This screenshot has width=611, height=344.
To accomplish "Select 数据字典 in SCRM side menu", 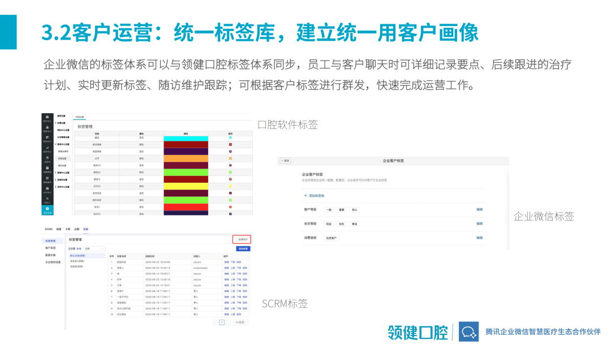I will pos(50,255).
